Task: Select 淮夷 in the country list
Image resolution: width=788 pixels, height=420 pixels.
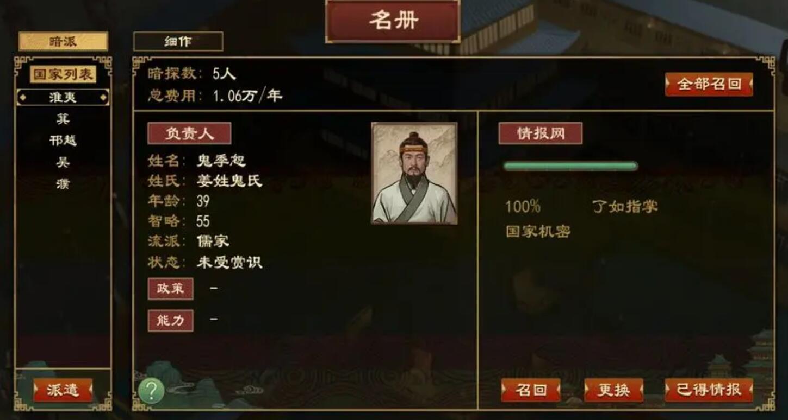Action: point(63,98)
